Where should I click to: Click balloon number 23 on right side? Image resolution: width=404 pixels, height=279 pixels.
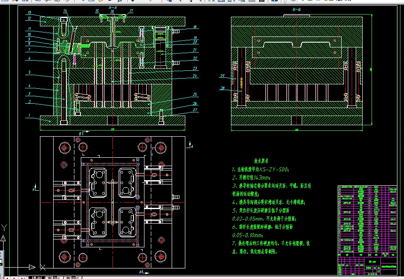click(195, 69)
